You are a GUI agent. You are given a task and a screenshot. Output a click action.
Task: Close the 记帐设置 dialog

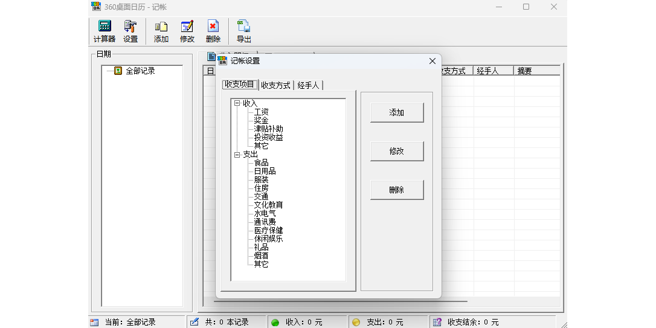(432, 61)
